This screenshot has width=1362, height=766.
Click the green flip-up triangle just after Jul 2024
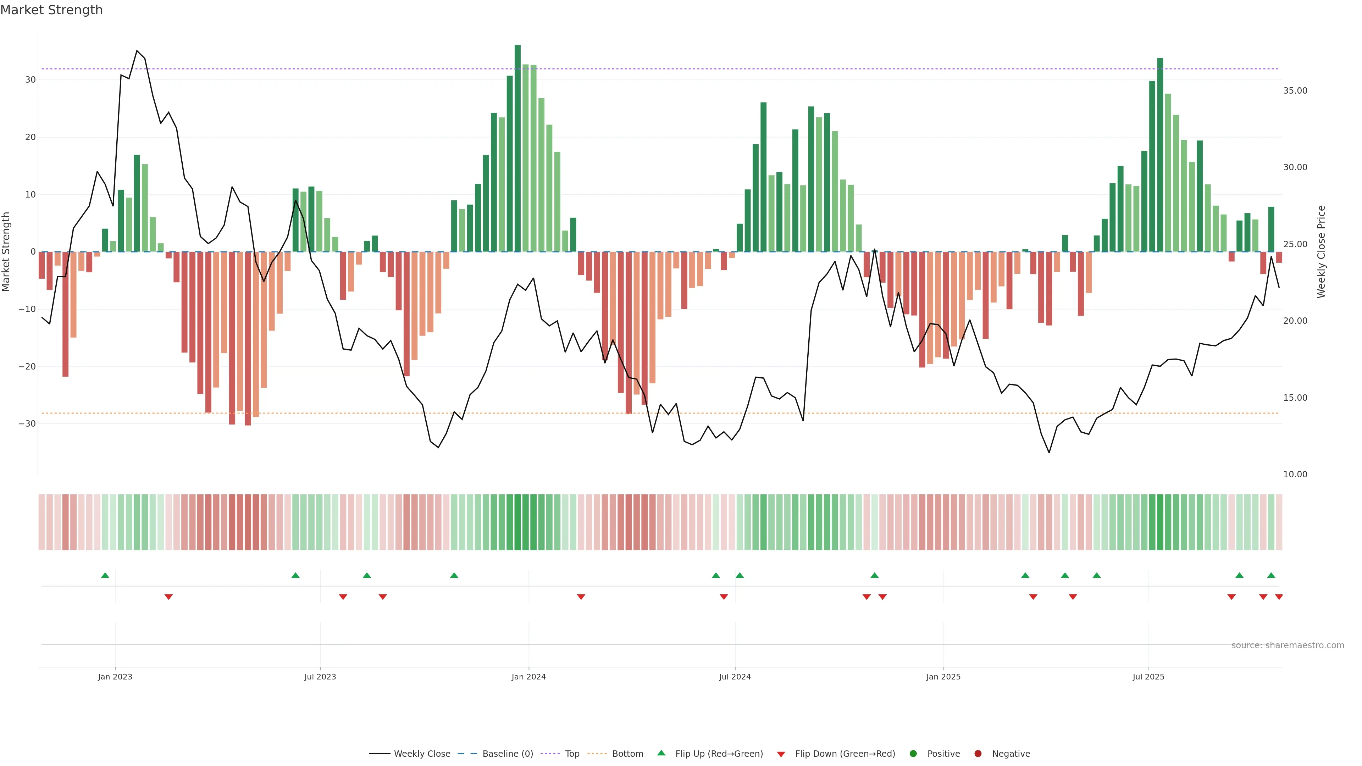740,575
